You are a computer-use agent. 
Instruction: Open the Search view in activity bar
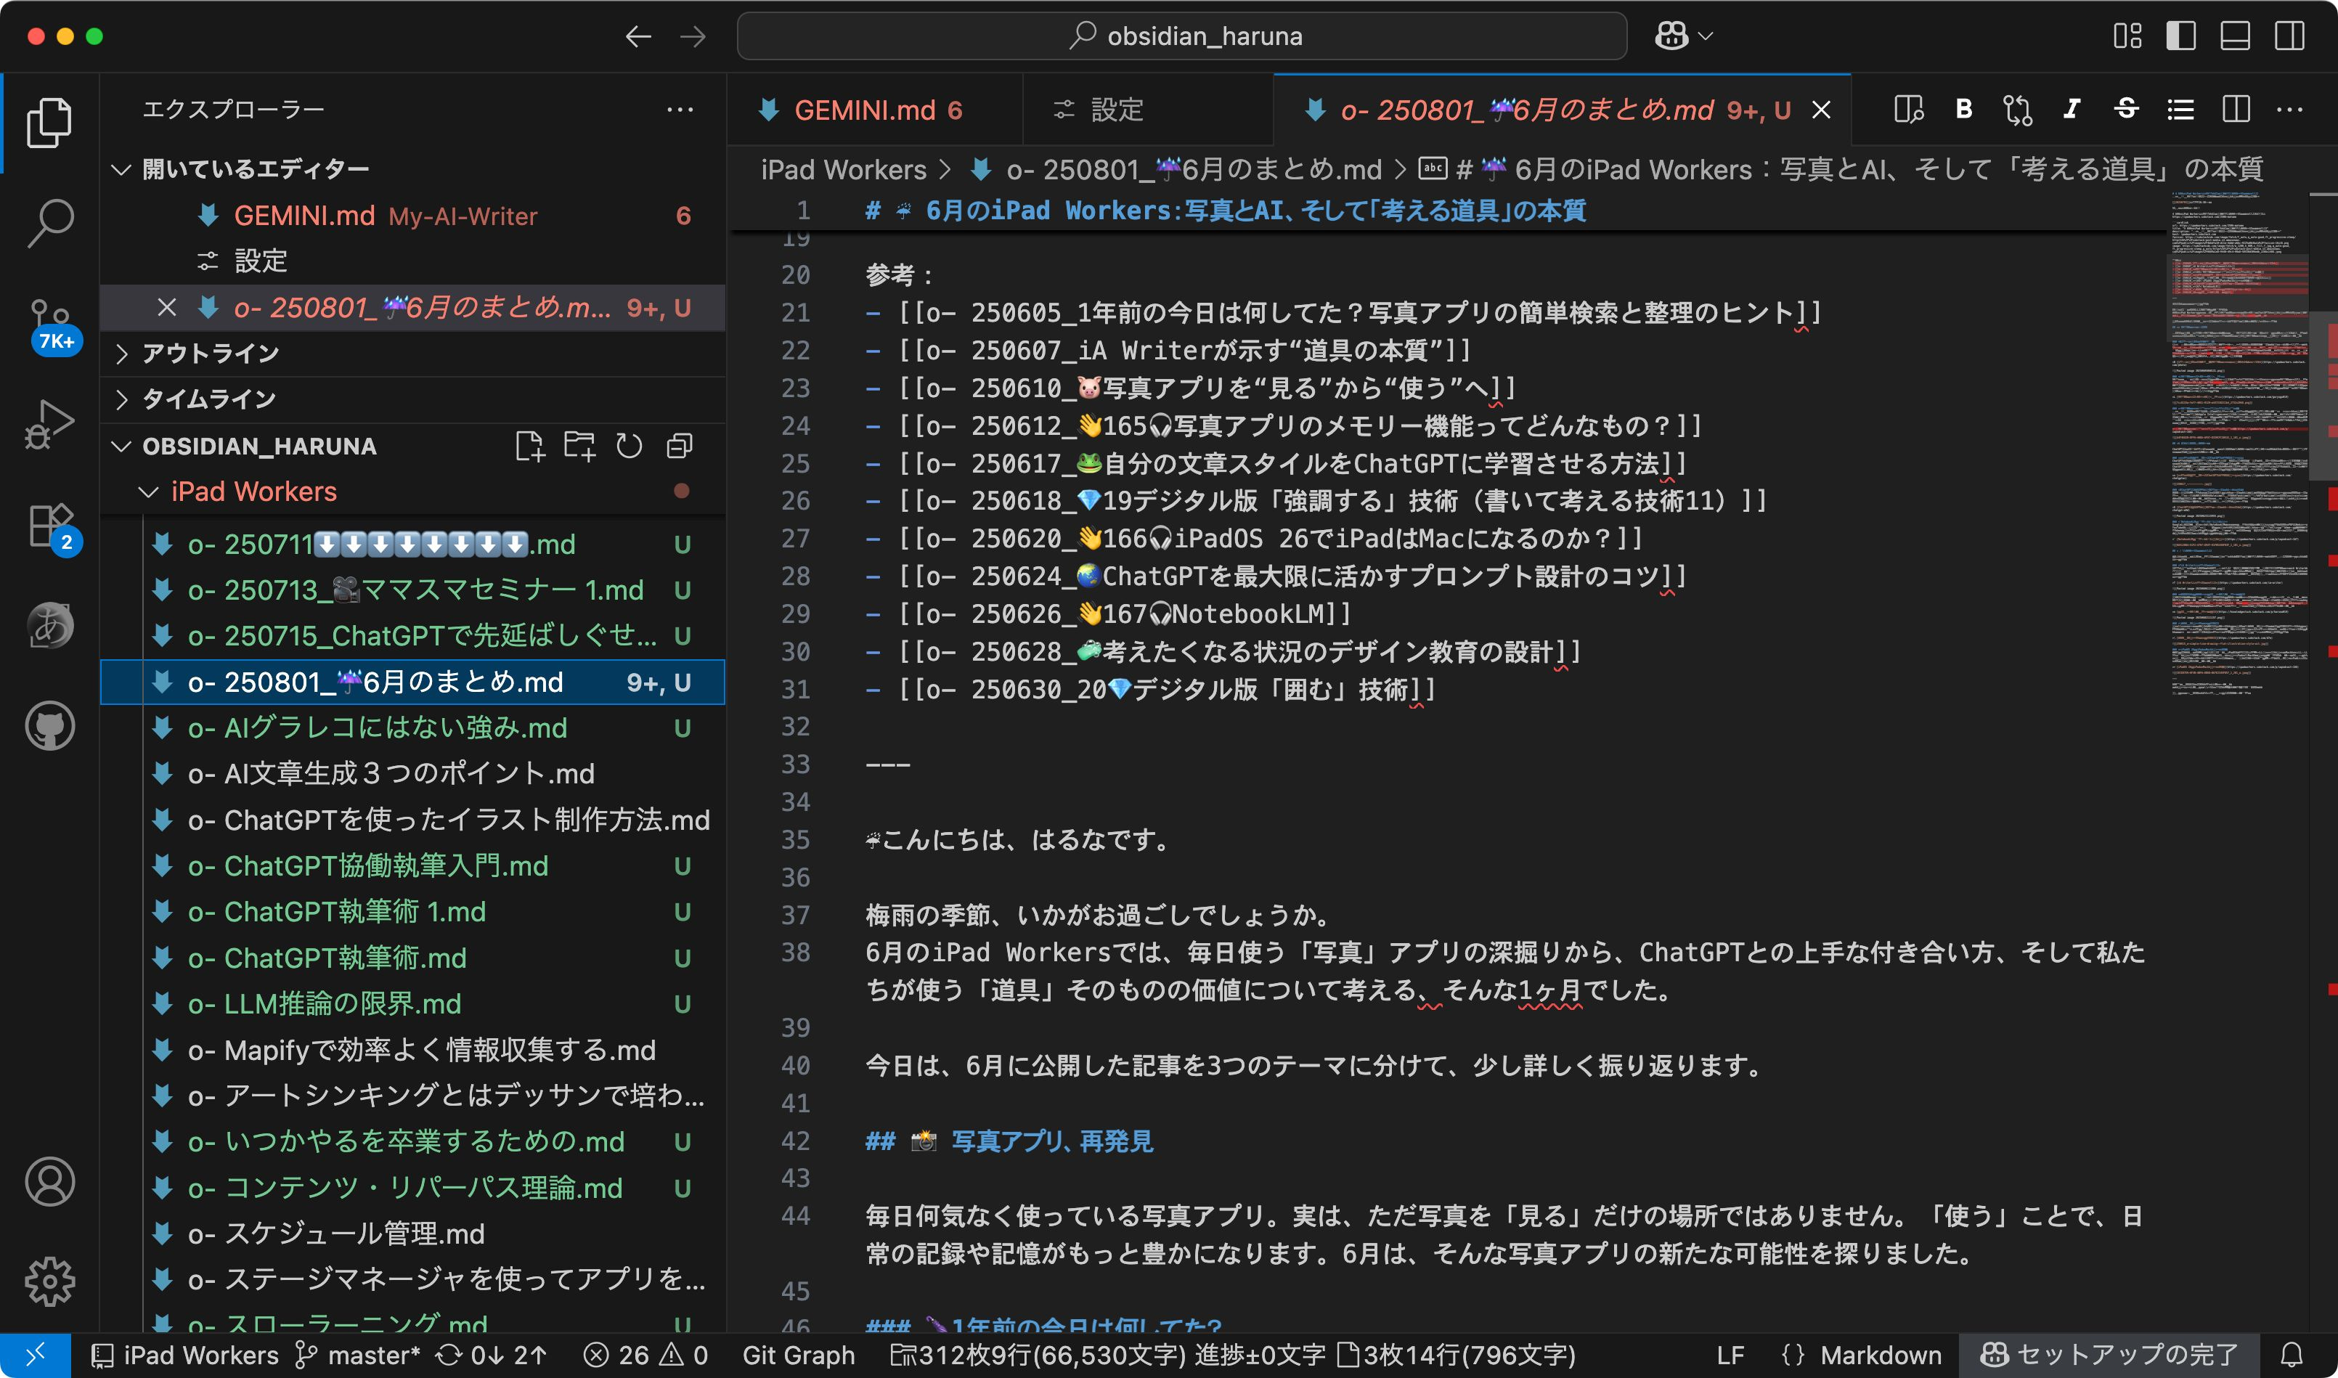point(50,223)
